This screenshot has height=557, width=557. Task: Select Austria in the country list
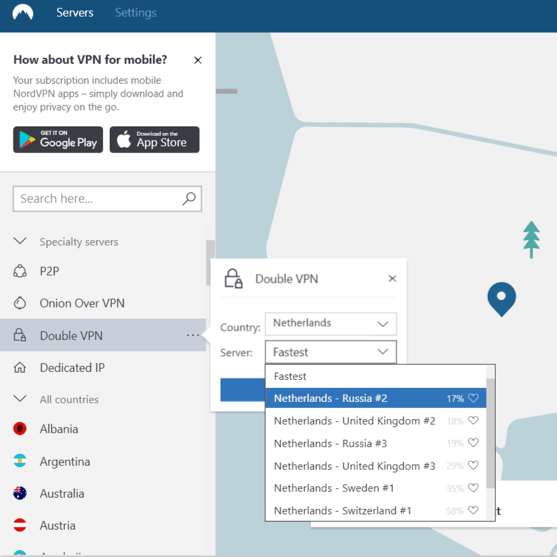pyautogui.click(x=103, y=525)
